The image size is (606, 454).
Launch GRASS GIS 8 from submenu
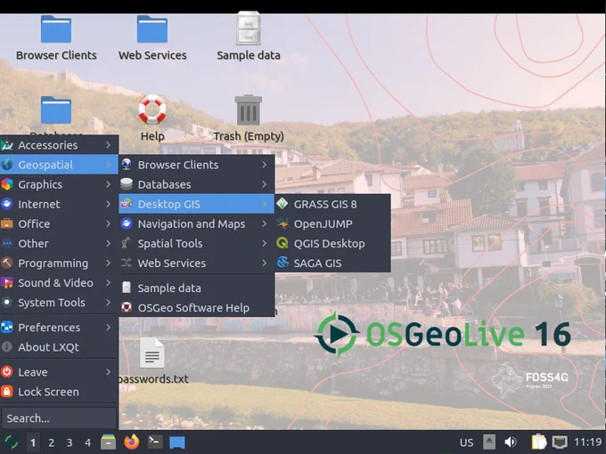tap(332, 204)
